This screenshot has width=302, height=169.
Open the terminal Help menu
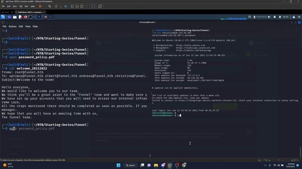(x=35, y=26)
